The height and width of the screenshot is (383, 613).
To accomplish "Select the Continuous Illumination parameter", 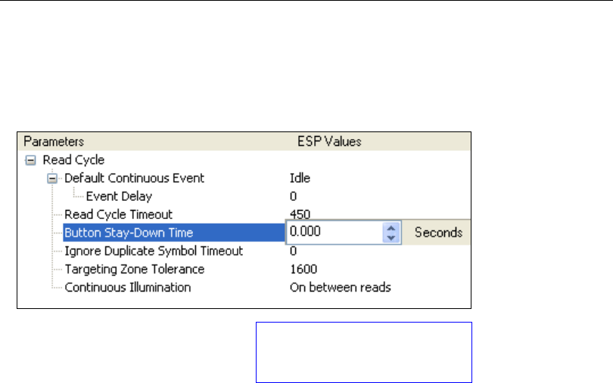I will click(128, 288).
